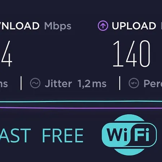This screenshot has width=162, height=162.
Task: Click the packet loss icon
Action: 134,83
